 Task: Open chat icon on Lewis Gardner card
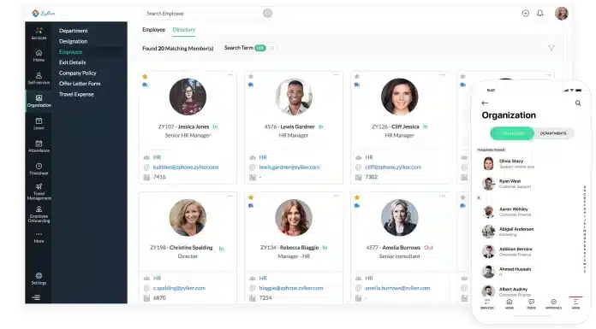tap(251, 85)
